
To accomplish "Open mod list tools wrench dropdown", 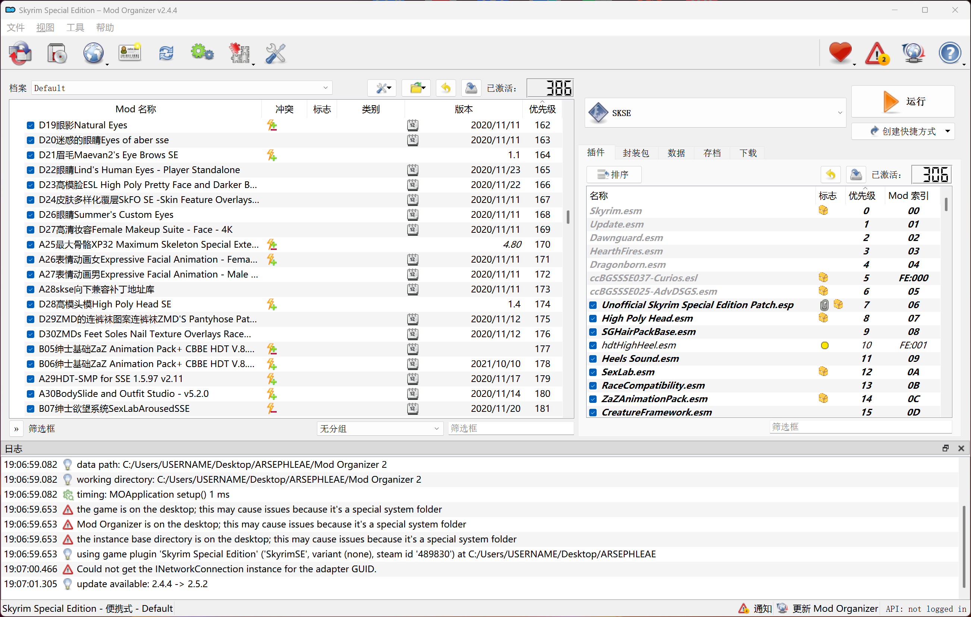I will pyautogui.click(x=382, y=88).
